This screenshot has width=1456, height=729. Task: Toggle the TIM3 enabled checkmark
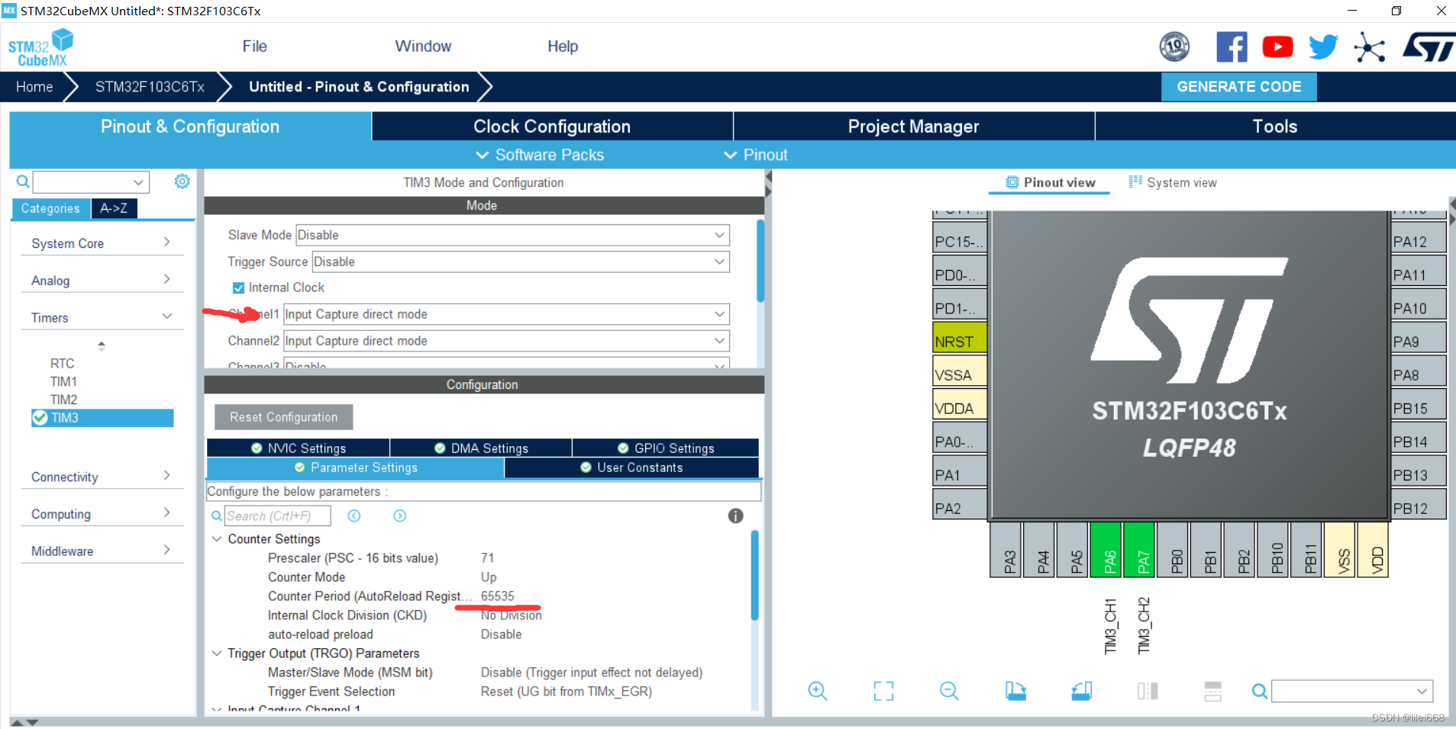(40, 418)
